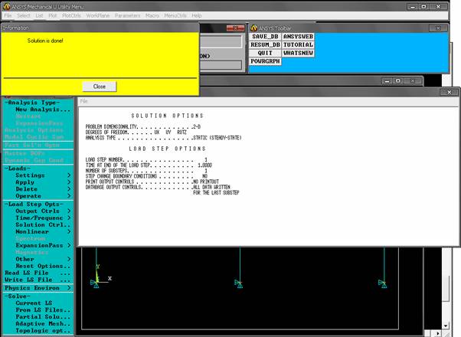Screen dimensions: 461x337
Task: Maximize the ANSYS Graphics window
Action: pos(398,81)
